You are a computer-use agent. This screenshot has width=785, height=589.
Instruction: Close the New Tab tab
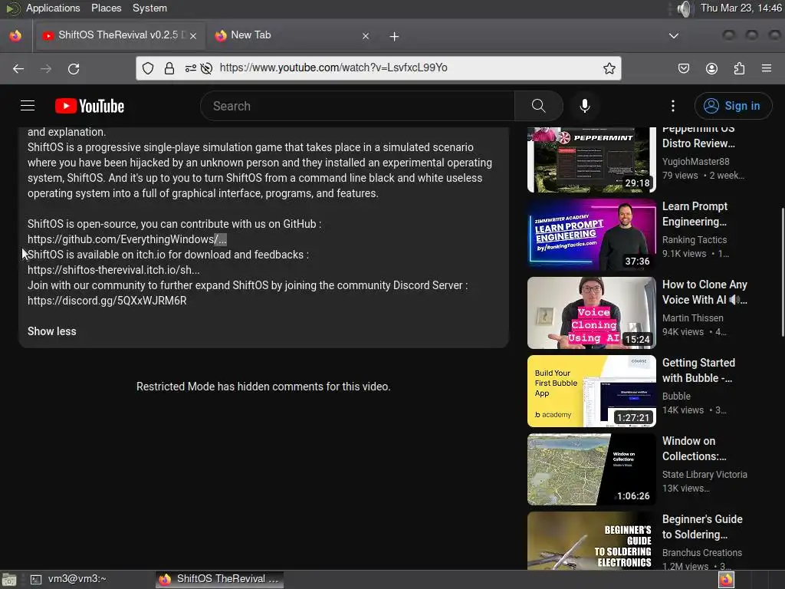coord(366,35)
